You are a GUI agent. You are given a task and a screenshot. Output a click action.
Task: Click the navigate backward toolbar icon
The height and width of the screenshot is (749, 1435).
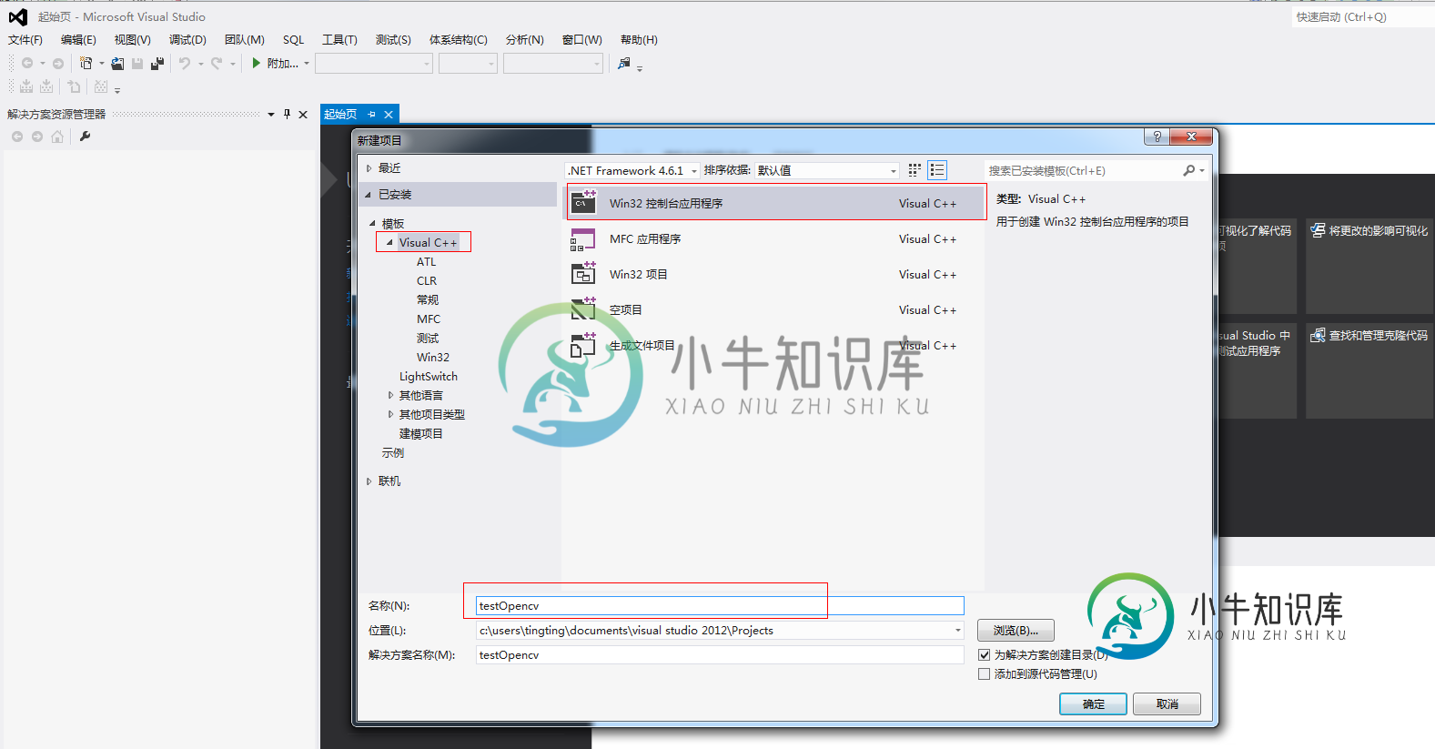pyautogui.click(x=27, y=64)
